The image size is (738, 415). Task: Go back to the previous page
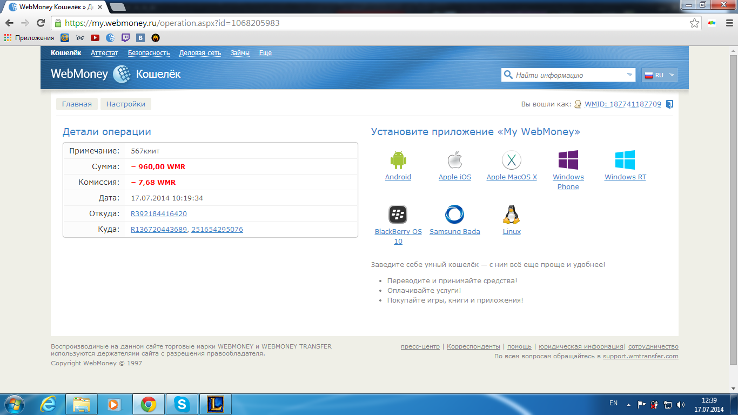[x=9, y=23]
